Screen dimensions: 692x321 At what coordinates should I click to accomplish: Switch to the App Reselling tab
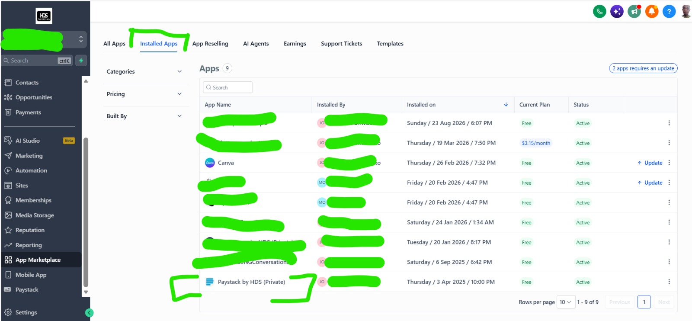coord(210,44)
